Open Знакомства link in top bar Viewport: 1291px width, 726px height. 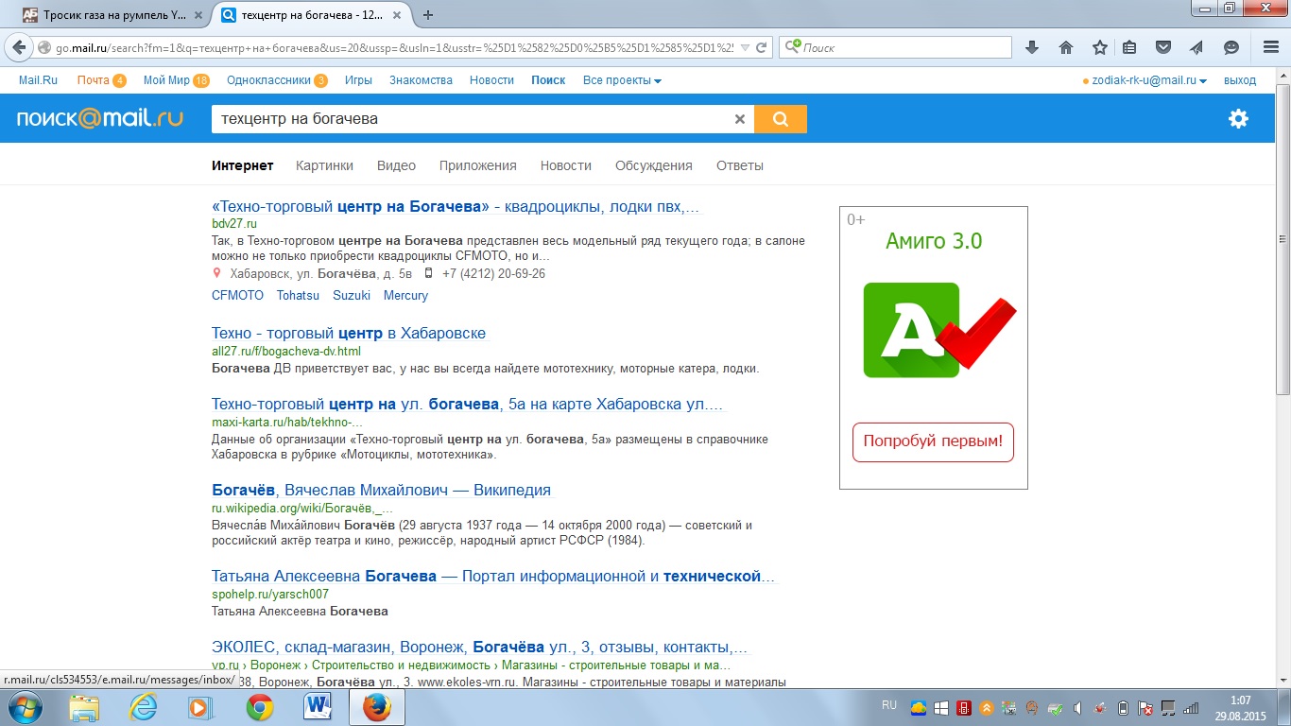coord(421,80)
